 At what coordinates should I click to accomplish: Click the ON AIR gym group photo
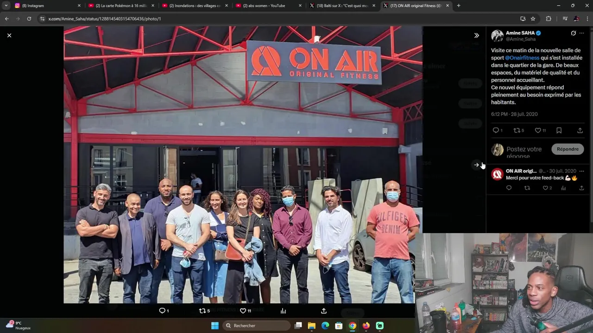tap(243, 165)
